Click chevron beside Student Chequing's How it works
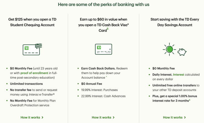The image size is (204, 123). 42,118
